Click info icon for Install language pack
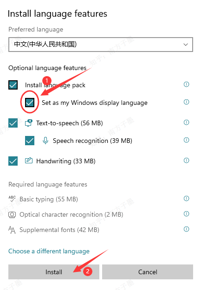Image resolution: width=201 pixels, height=290 pixels. click(186, 84)
